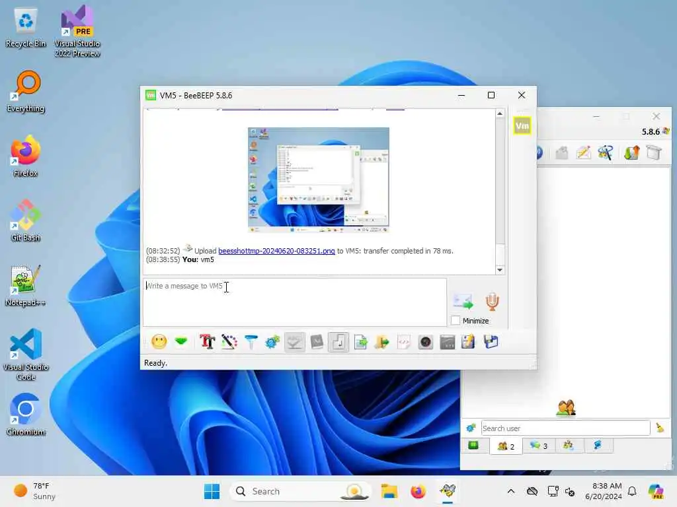Click the chat scrollbar up arrow

pos(500,114)
